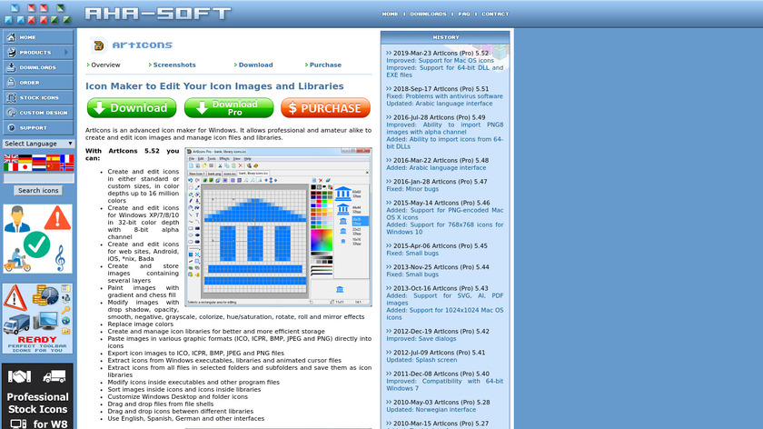Click the ArtIcons product logo icon
The height and width of the screenshot is (429, 763).
[x=98, y=45]
